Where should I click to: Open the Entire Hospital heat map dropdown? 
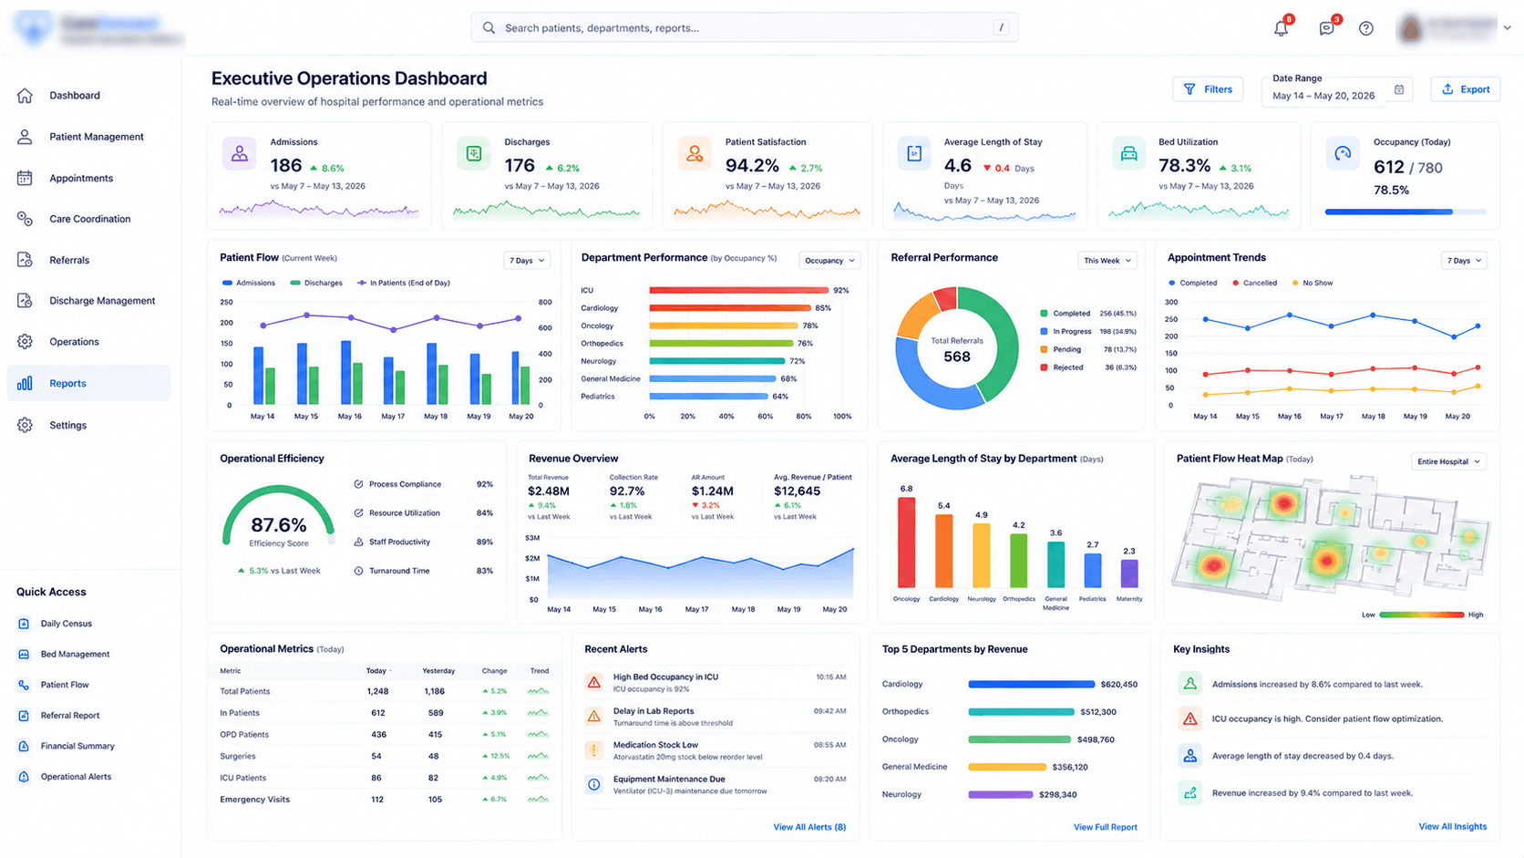(1449, 461)
